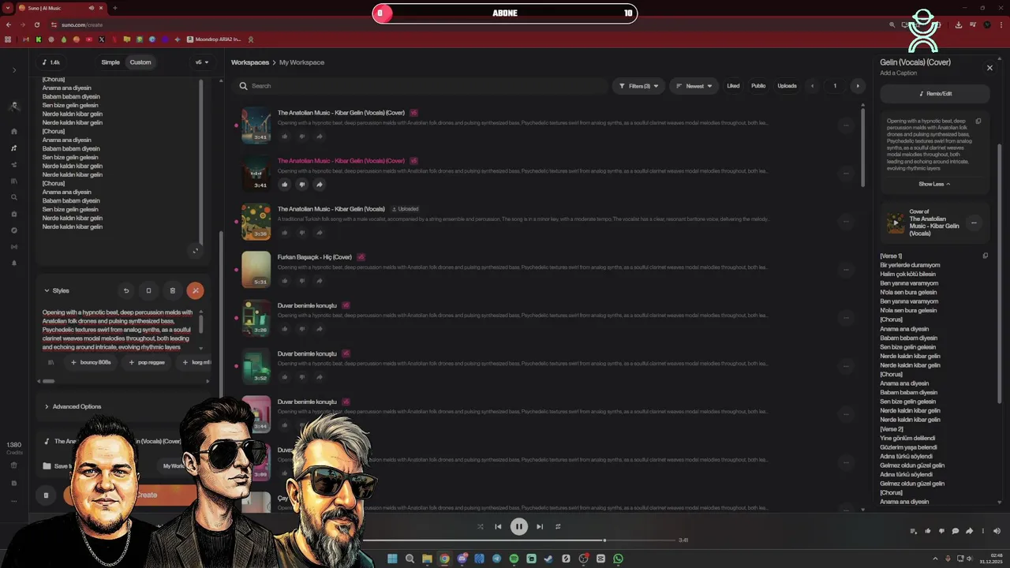
Task: Click the style tags horizontal scrollbar
Action: [49, 381]
